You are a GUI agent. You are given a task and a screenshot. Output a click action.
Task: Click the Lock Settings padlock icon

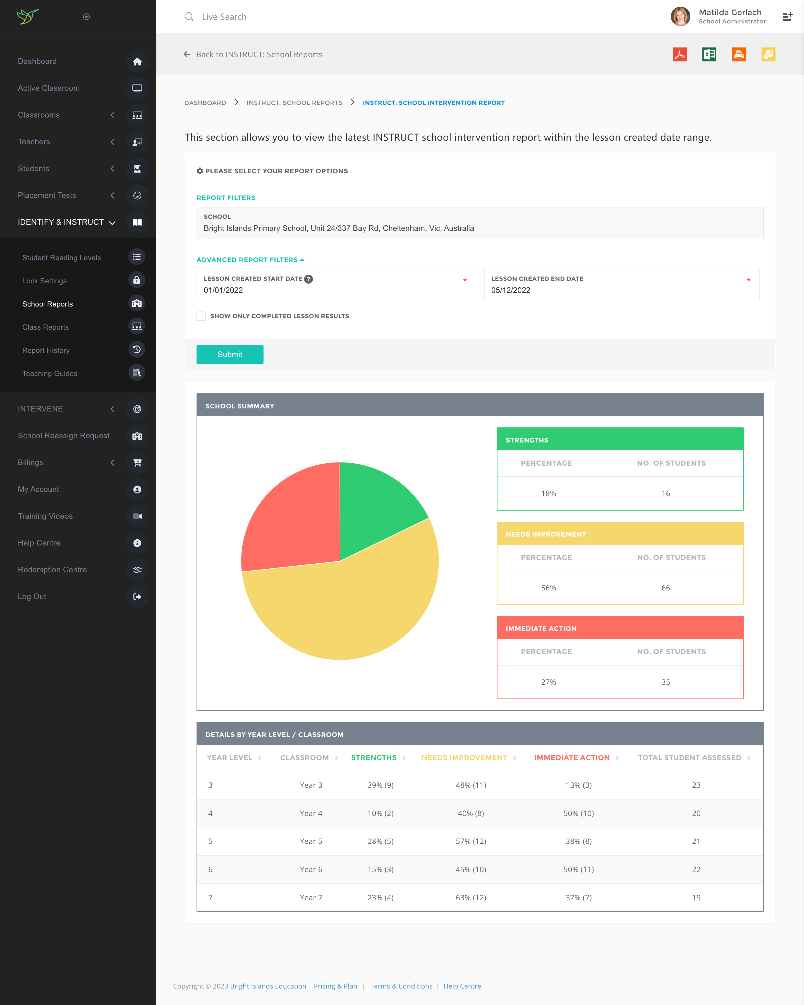tap(137, 280)
